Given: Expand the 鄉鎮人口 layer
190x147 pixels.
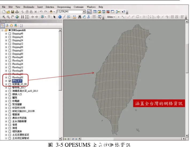Looking at the screenshot, I should pos(6,94).
